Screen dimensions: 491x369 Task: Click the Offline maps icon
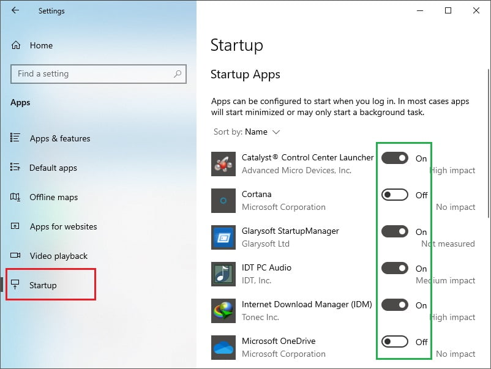coord(15,197)
